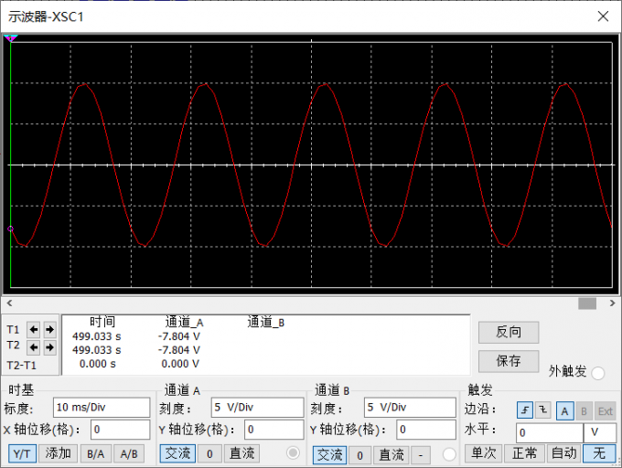This screenshot has height=468, width=622.
Task: Enable the 外触发 external trigger radio
Action: coord(597,373)
